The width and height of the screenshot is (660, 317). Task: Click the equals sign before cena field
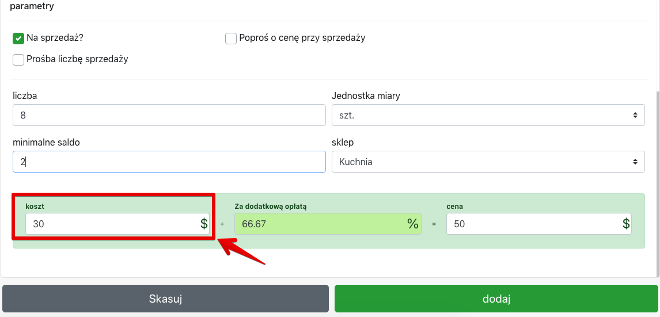[434, 224]
